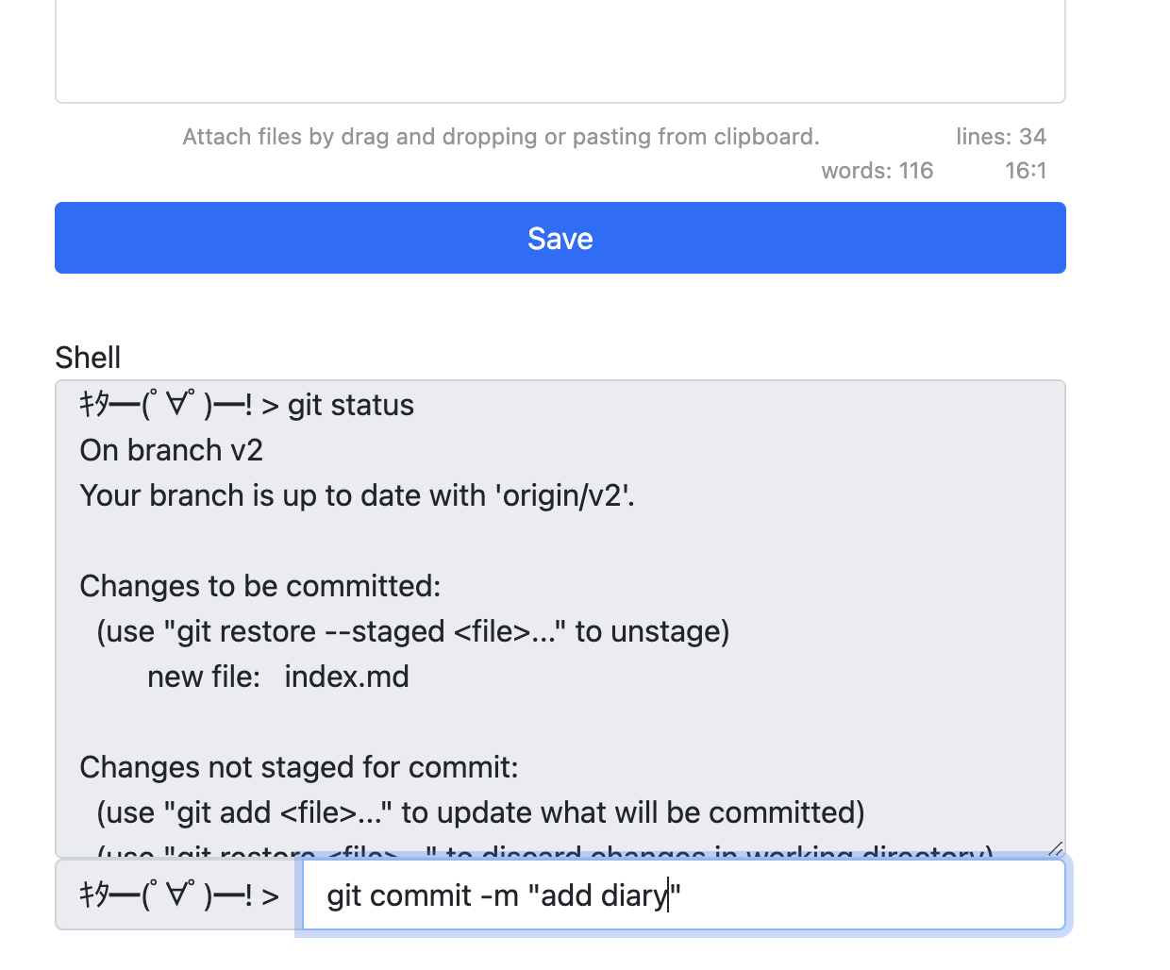1170x970 pixels.
Task: Click the cut-off last line of shell output
Action: pyautogui.click(x=544, y=852)
